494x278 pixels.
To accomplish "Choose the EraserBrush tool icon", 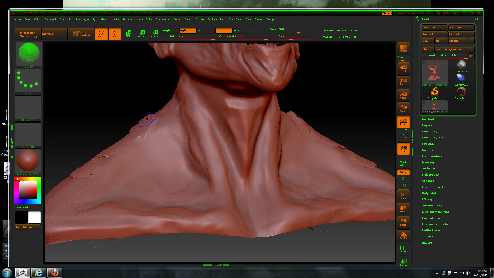I will coord(461,93).
